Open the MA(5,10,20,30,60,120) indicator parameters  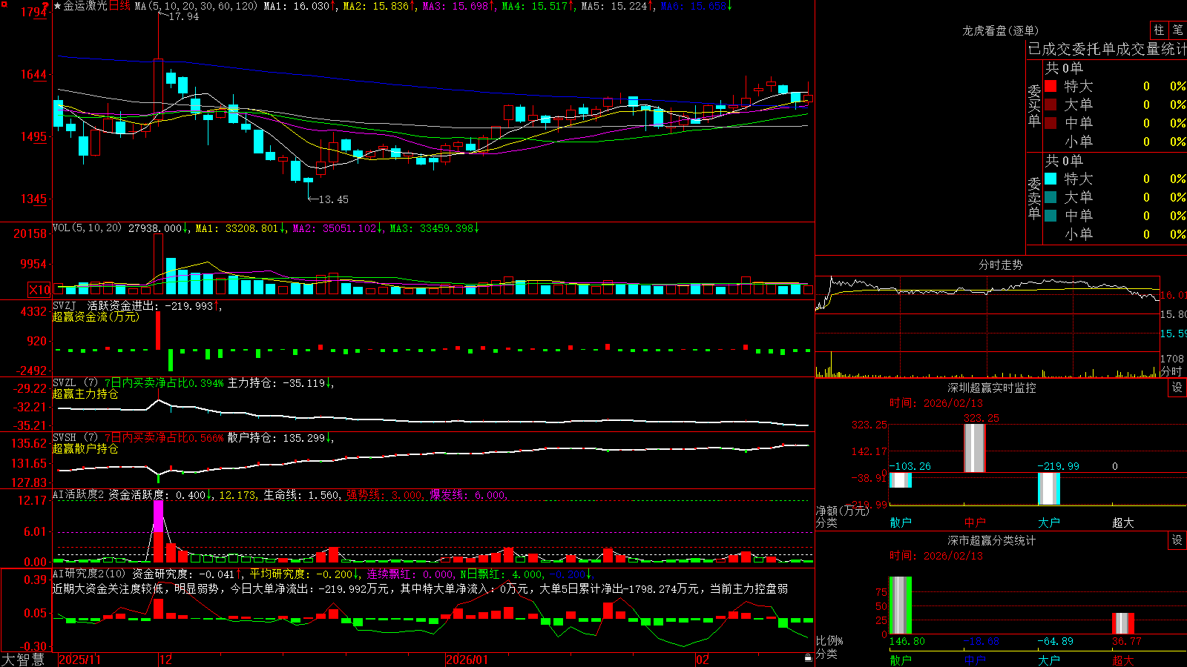point(196,6)
